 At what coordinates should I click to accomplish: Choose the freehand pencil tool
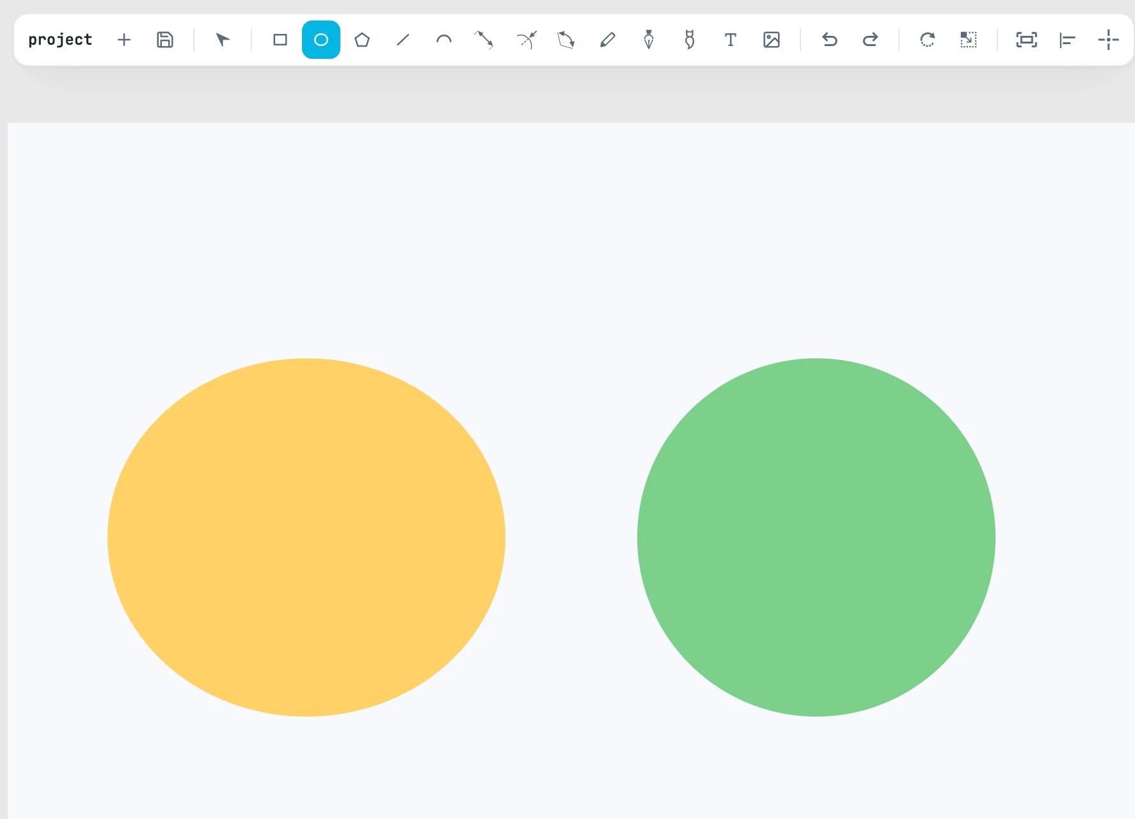[608, 40]
